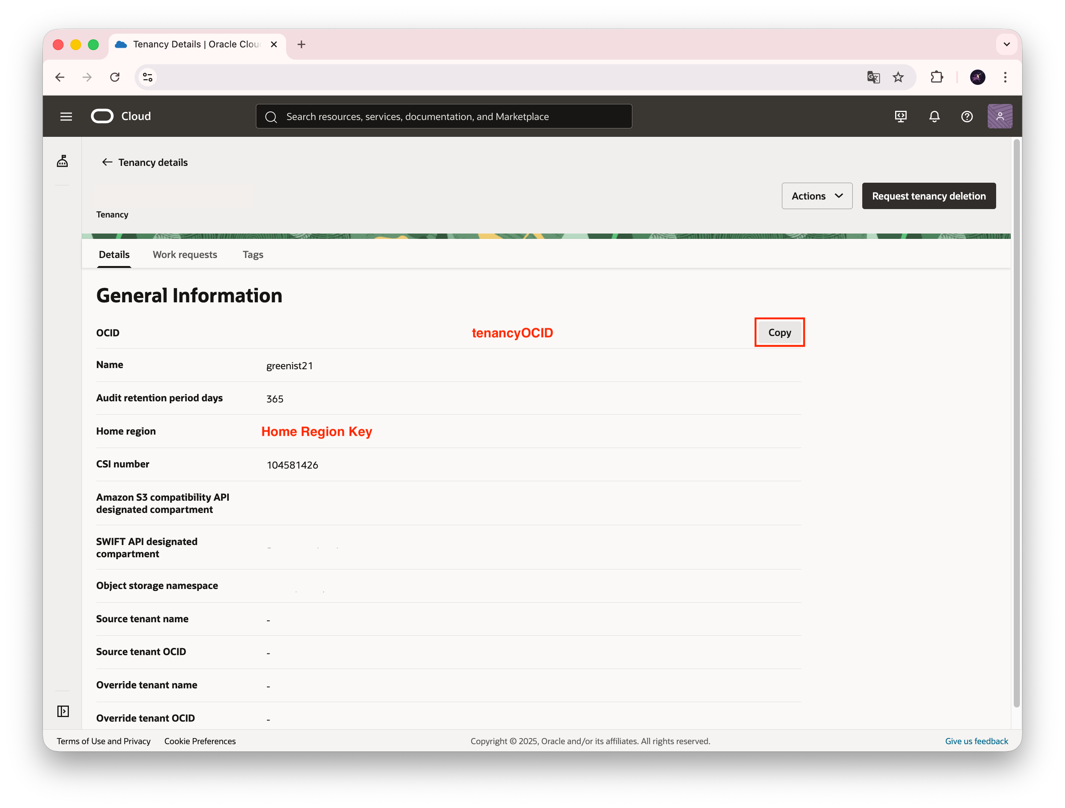The height and width of the screenshot is (808, 1065).
Task: Switch to the Work requests tab
Action: pyautogui.click(x=185, y=255)
